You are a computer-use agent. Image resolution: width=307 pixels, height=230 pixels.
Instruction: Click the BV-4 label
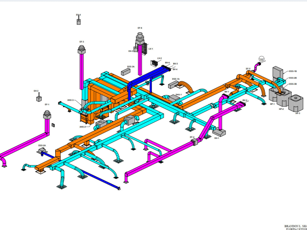pyautogui.click(x=175, y=69)
